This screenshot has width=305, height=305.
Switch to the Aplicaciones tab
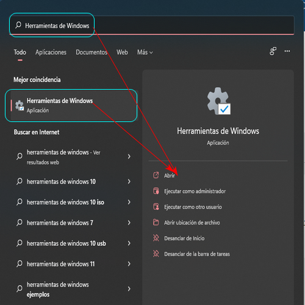point(51,52)
